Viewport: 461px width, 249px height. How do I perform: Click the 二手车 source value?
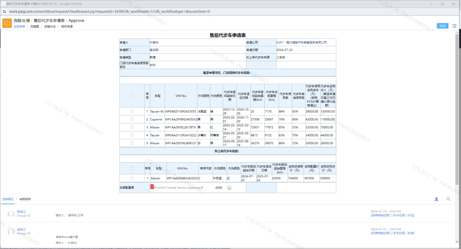pos(281,58)
